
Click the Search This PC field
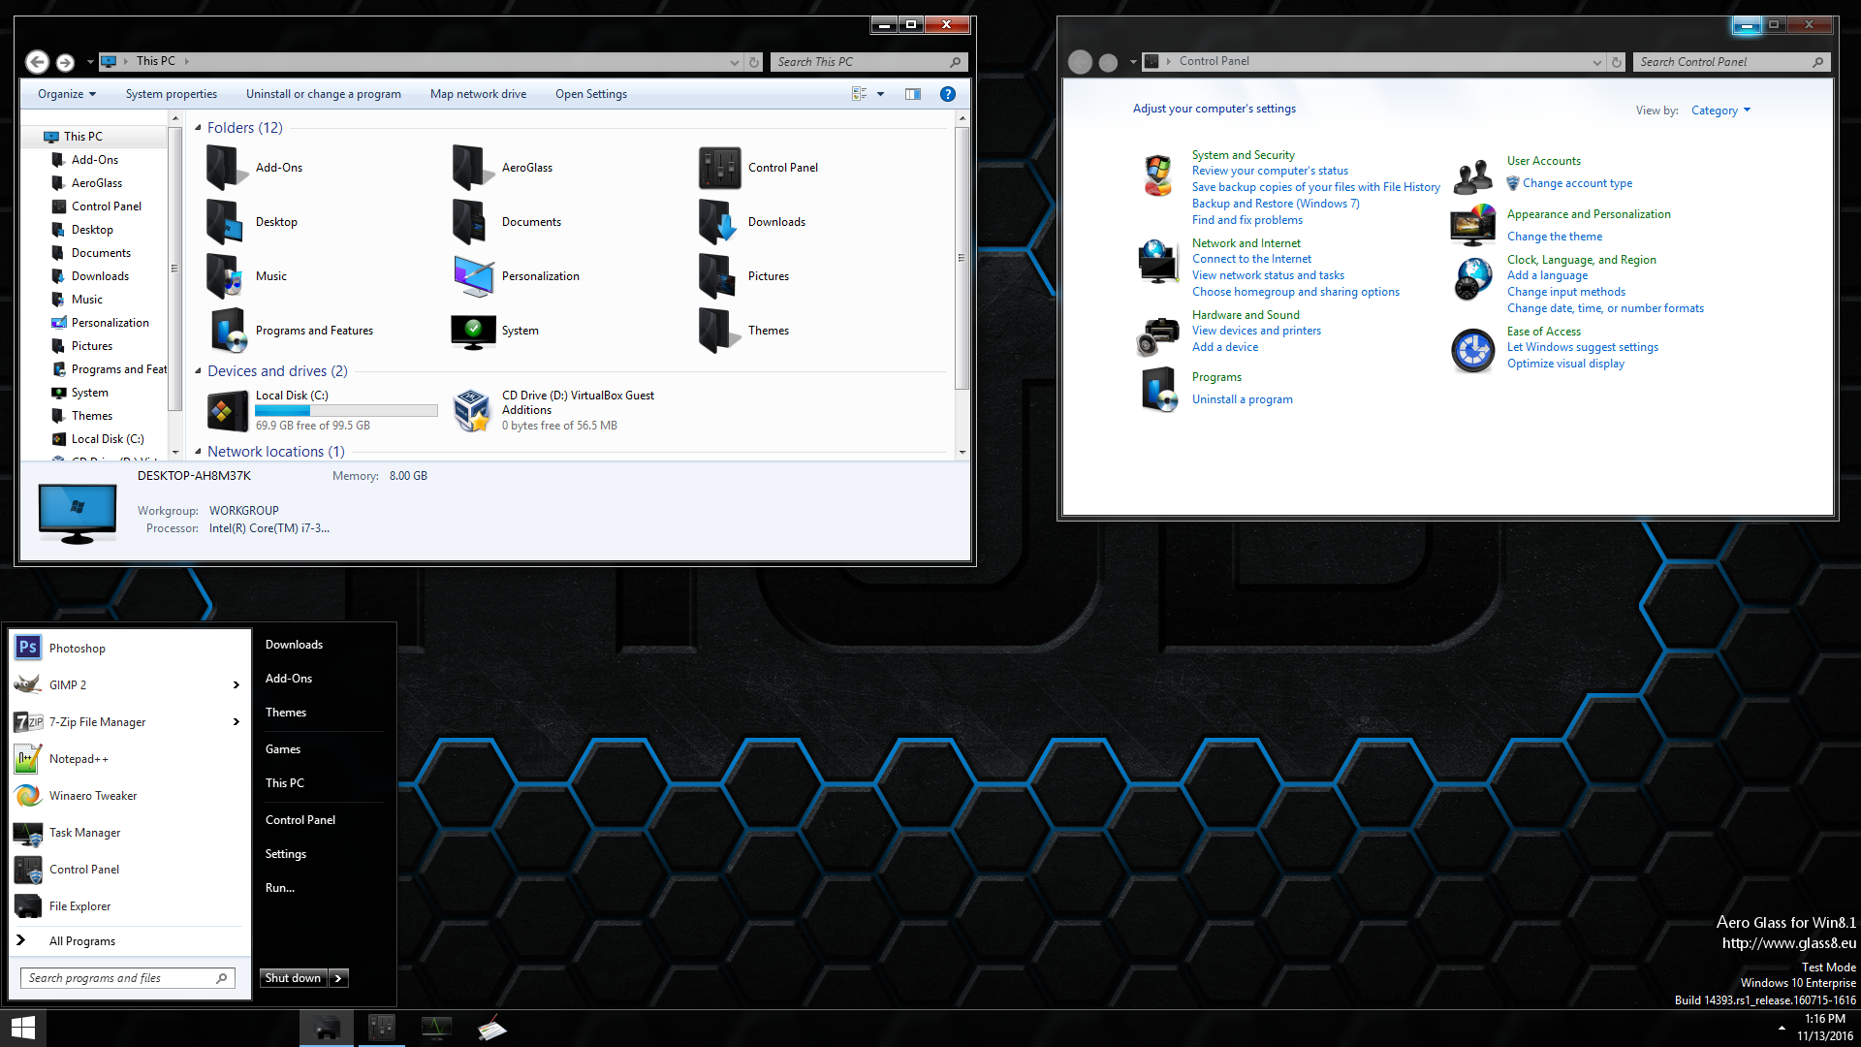867,62
